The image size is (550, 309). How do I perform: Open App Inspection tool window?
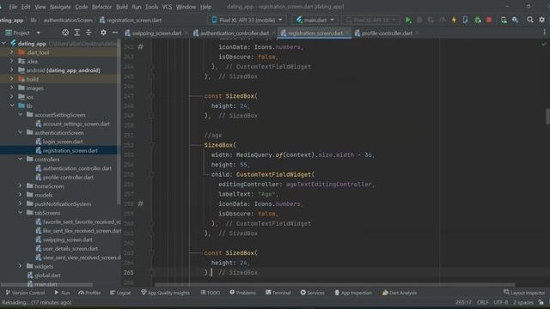point(353,293)
